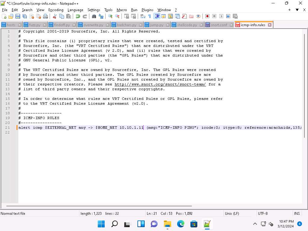Screen dimensions: 308x231
Task: Open a file with the Open toolbar icon
Action: [x=11, y=16]
